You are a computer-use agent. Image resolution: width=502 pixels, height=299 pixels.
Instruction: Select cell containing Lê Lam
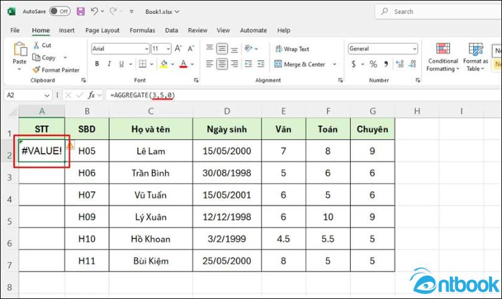[151, 151]
